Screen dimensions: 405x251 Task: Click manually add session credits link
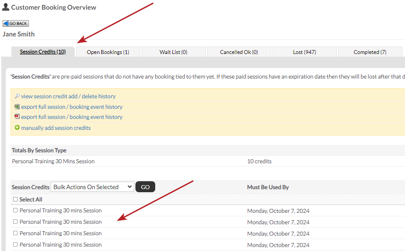tap(56, 128)
